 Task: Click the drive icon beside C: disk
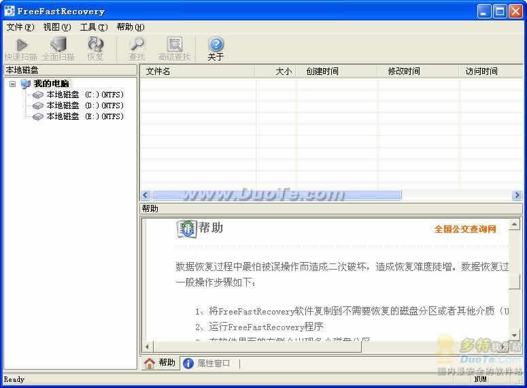[38, 95]
